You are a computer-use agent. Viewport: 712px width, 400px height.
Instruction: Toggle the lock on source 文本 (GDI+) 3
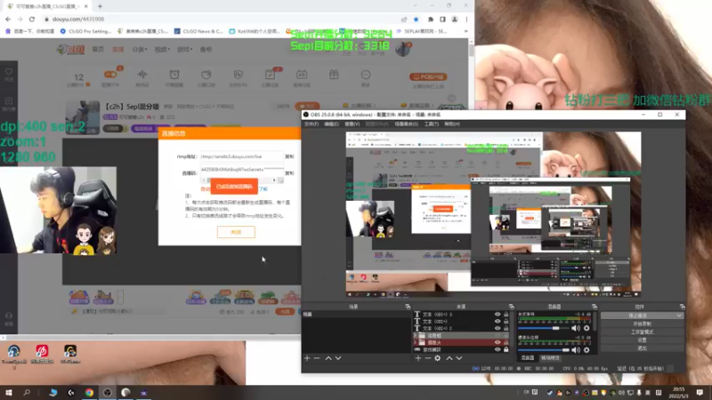tap(506, 315)
